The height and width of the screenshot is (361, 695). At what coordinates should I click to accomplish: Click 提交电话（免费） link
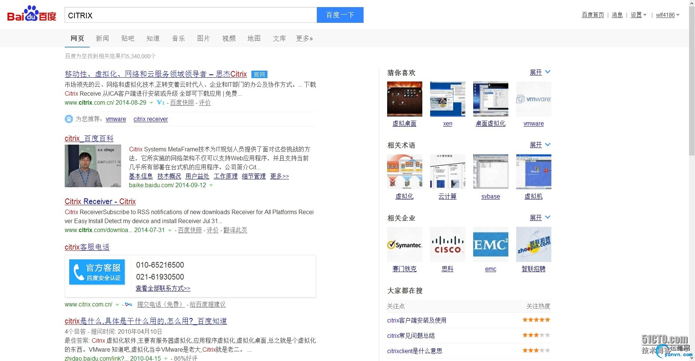[x=161, y=304]
